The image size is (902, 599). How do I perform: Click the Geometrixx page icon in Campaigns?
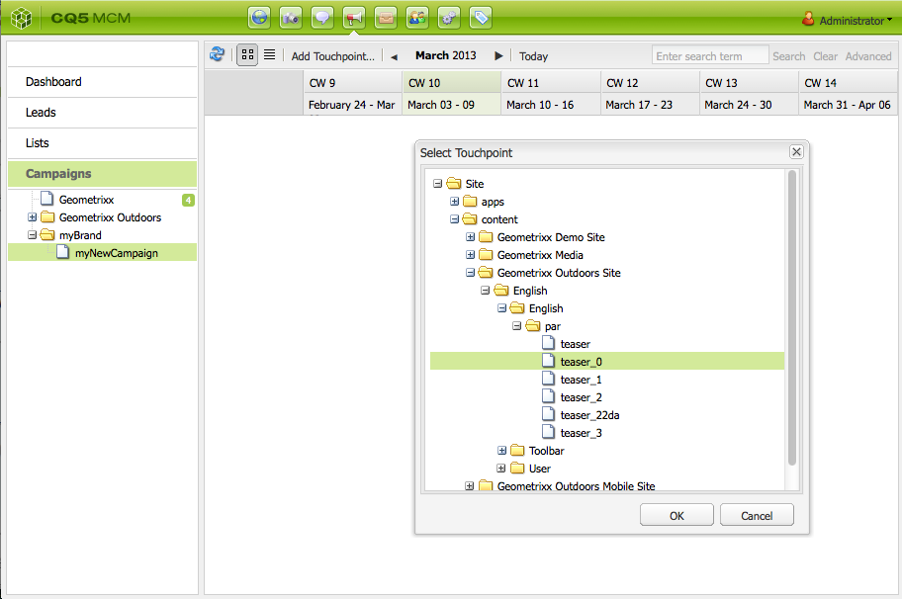(47, 199)
